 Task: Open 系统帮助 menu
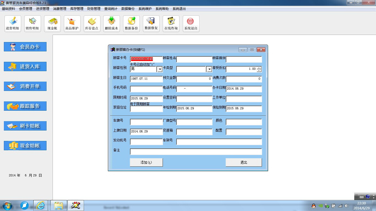tap(162, 9)
